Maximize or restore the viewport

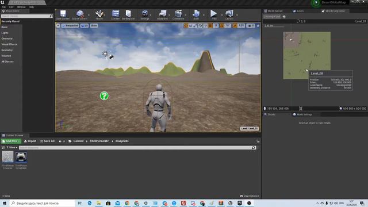pos(258,25)
